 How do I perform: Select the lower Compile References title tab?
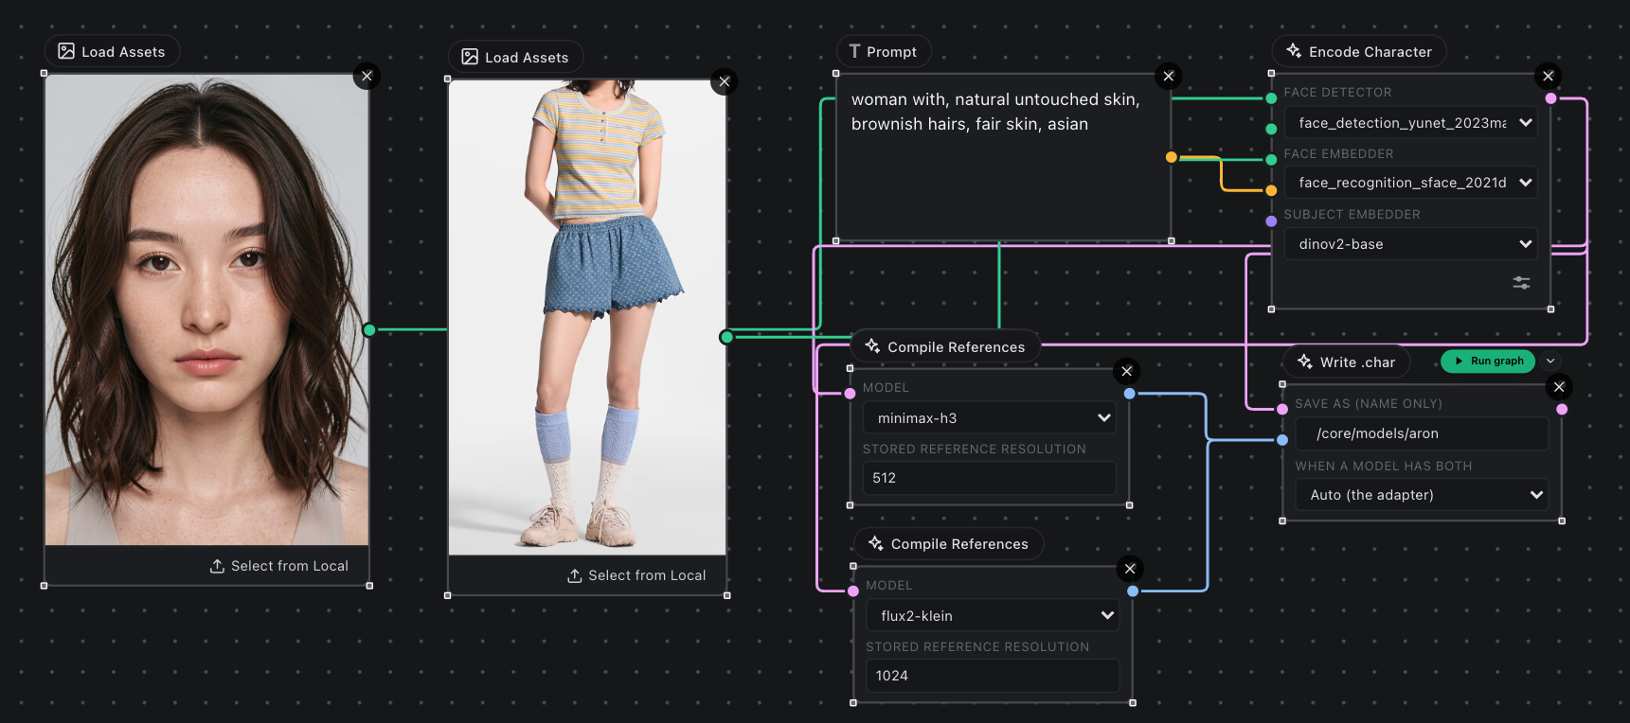[949, 543]
